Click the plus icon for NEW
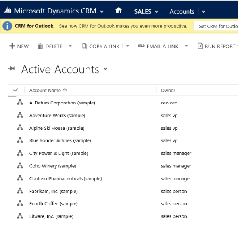238x243 pixels. [x=12, y=46]
